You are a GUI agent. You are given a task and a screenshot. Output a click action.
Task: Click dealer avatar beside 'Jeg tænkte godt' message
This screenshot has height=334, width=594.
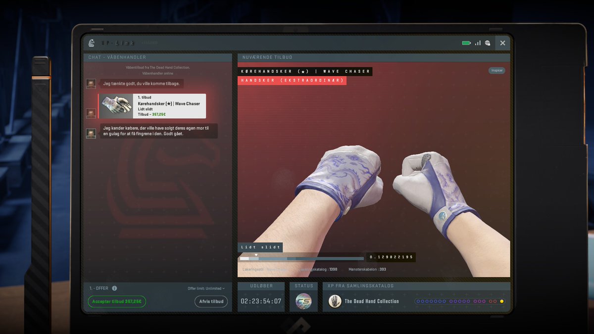pyautogui.click(x=91, y=84)
